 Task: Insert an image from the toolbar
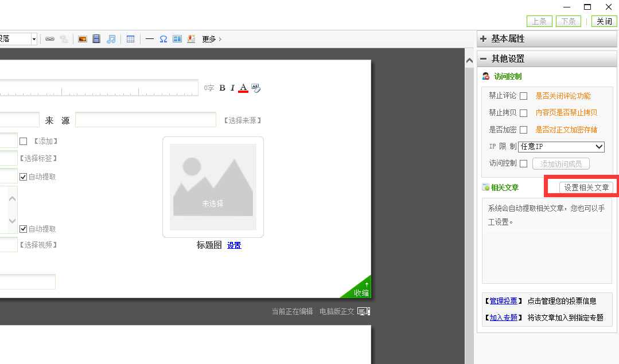point(83,39)
